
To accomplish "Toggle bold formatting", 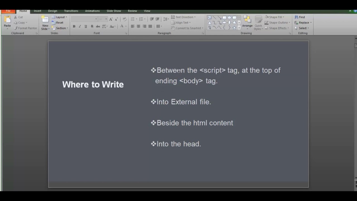I will (x=74, y=26).
